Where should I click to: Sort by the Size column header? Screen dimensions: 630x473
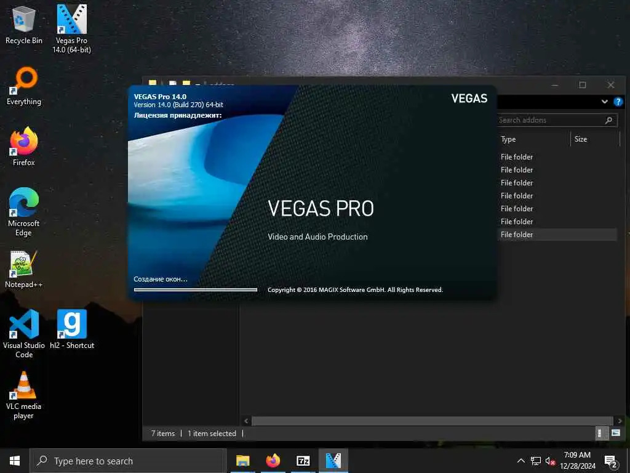click(595, 139)
